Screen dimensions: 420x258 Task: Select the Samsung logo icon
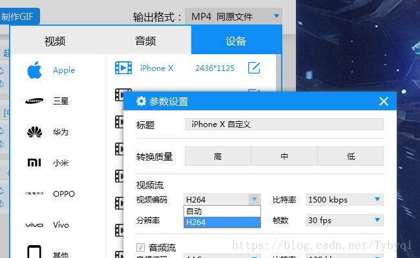point(34,101)
